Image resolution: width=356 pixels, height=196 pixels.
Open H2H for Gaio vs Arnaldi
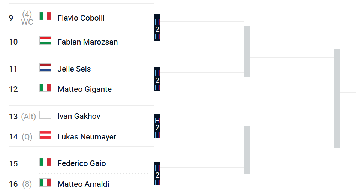pos(157,173)
